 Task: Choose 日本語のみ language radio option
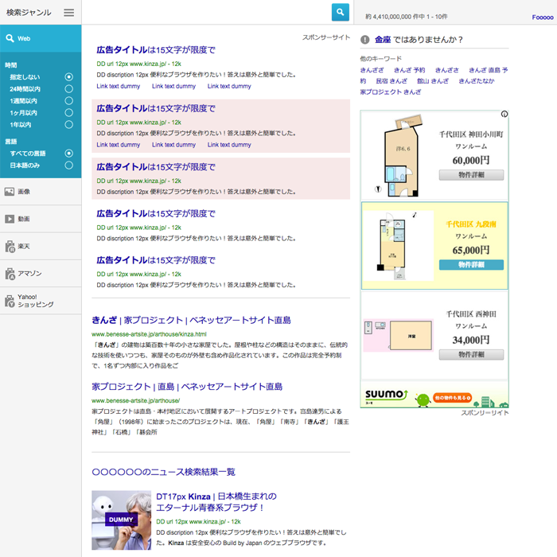(x=68, y=166)
